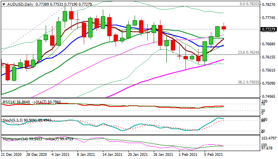This screenshot has width=278, height=159.
Task: Click the 38.2 Fibonacci label 0.75035
Action: (x=249, y=82)
